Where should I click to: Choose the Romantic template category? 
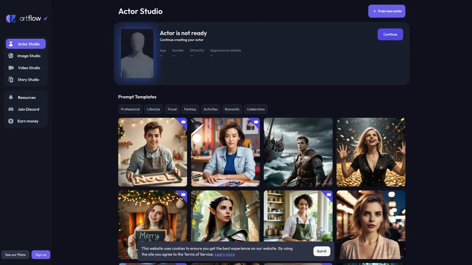232,109
